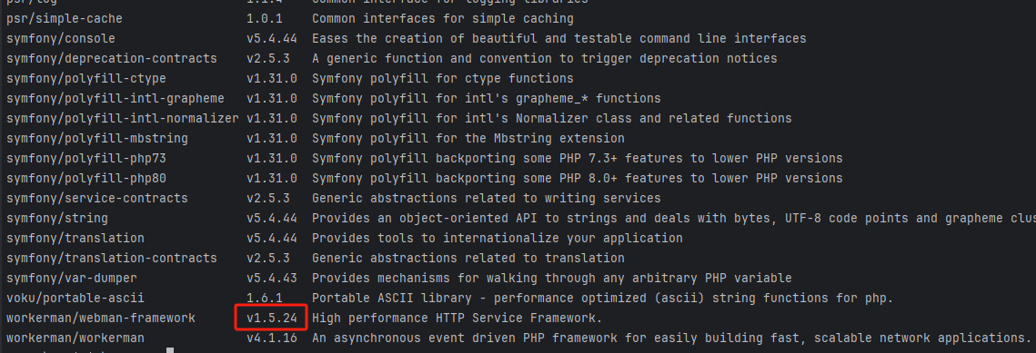Click symfony/var-dumper version v5.4.43
The width and height of the screenshot is (1036, 353).
click(x=272, y=278)
